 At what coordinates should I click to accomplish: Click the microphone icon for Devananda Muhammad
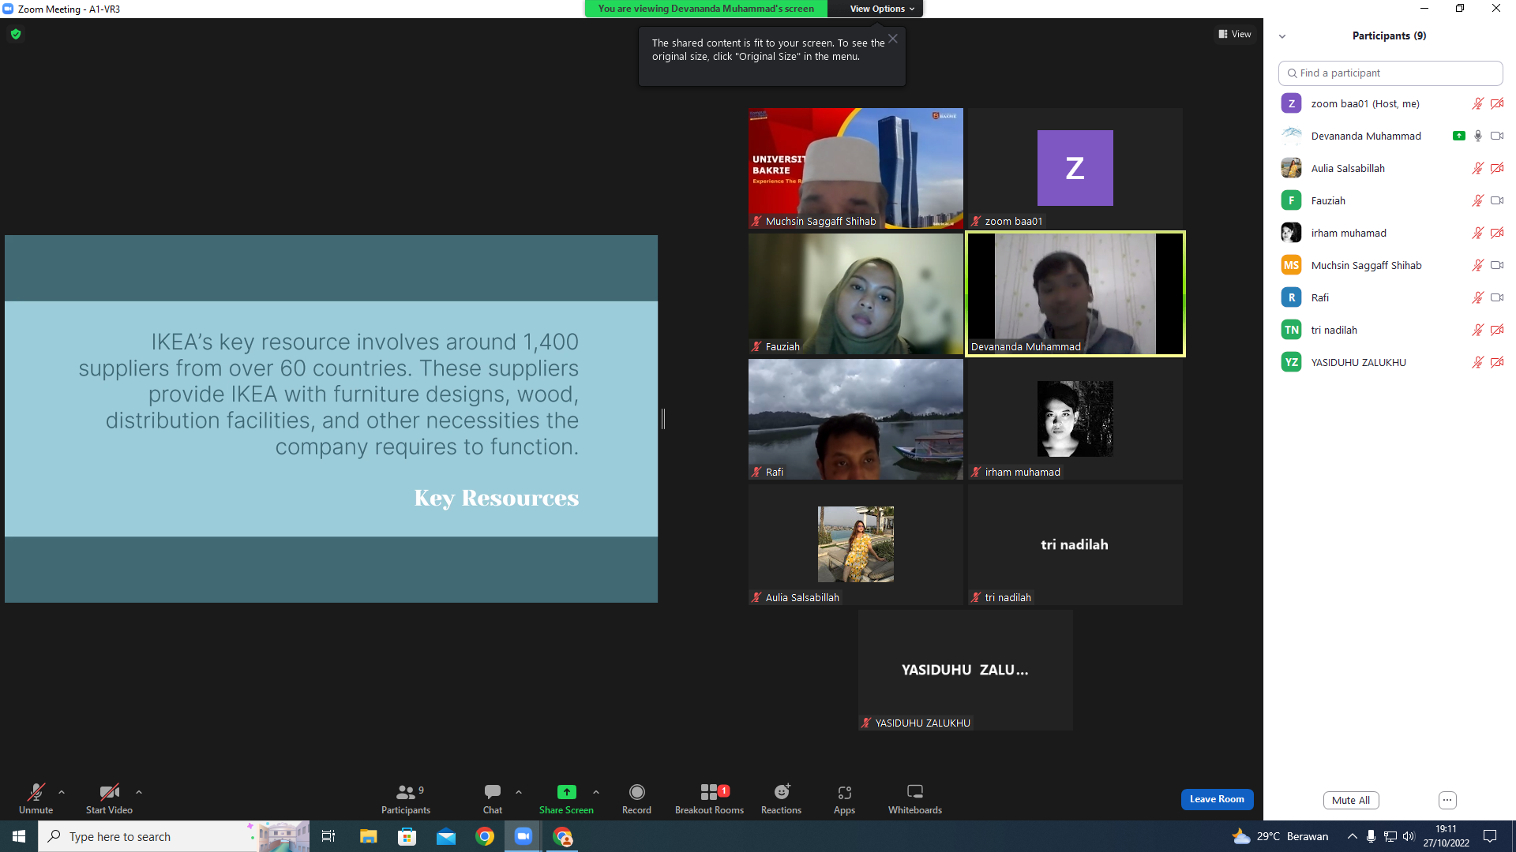pyautogui.click(x=1478, y=136)
